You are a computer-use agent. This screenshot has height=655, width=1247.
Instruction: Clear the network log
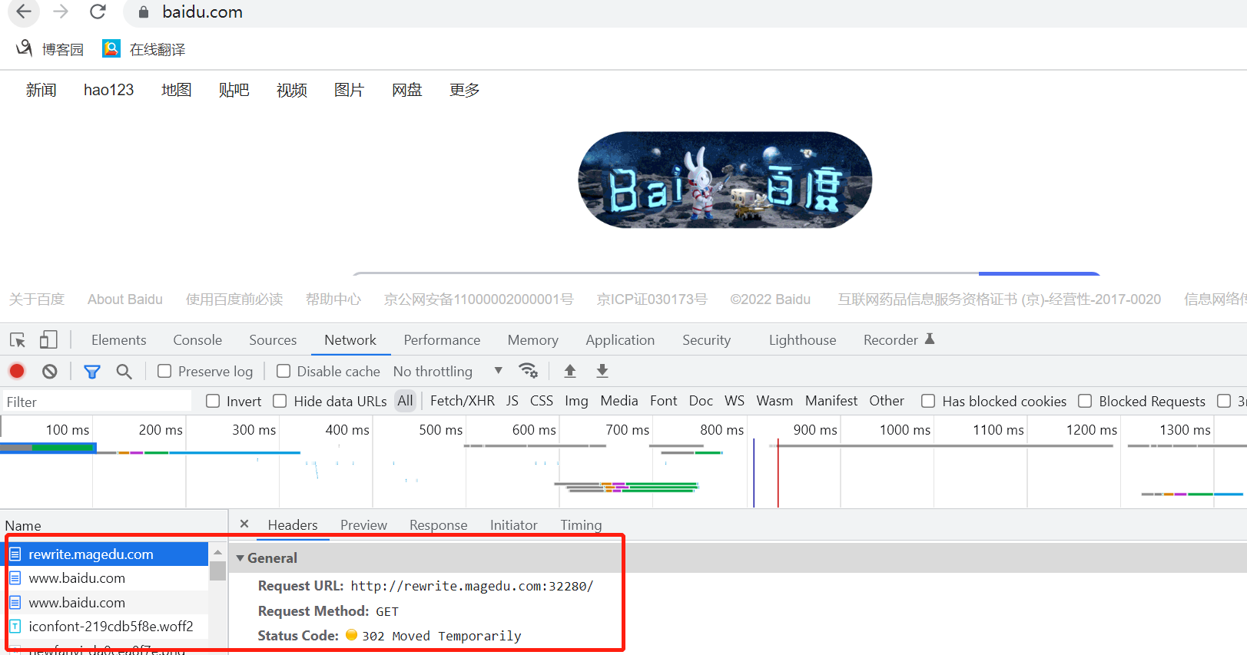pos(50,372)
